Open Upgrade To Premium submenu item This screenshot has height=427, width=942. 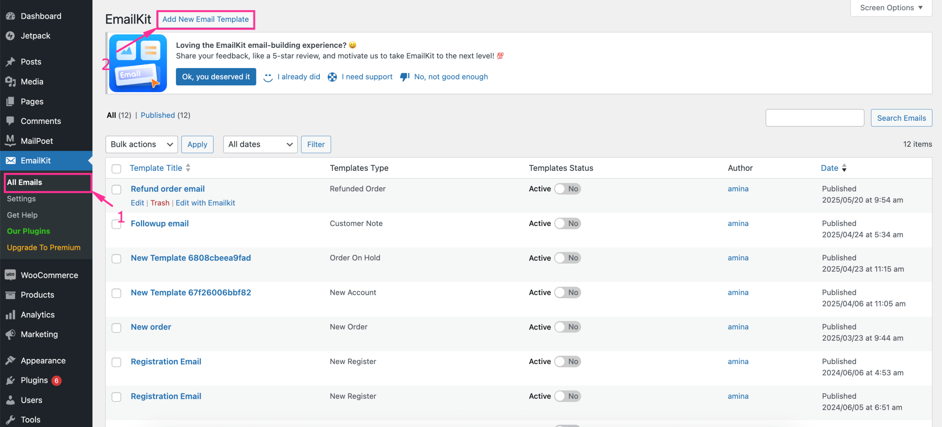pyautogui.click(x=43, y=247)
